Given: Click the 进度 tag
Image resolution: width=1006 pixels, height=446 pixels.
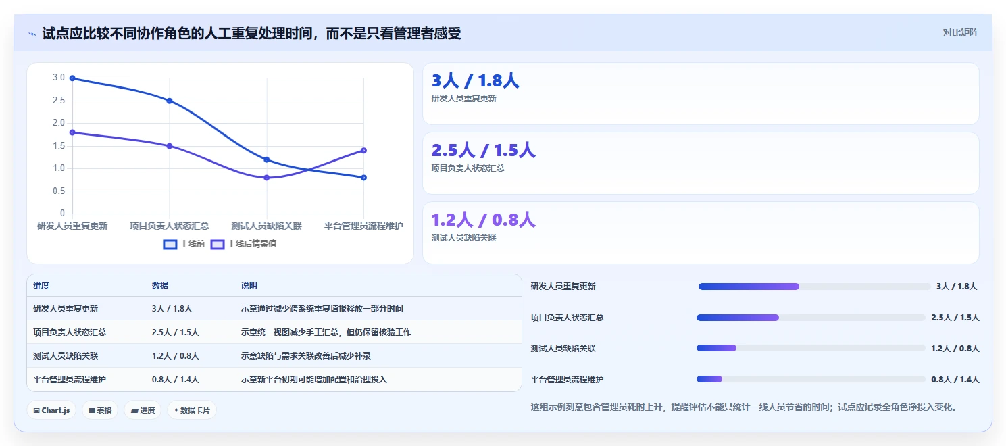Looking at the screenshot, I should [143, 410].
